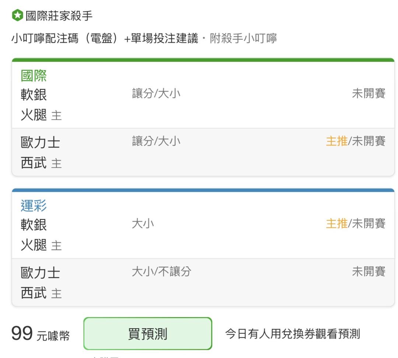Image resolution: width=398 pixels, height=358 pixels.
Task: Click 今日有人用兌換券觀看預測 notice text
Action: pos(293,334)
